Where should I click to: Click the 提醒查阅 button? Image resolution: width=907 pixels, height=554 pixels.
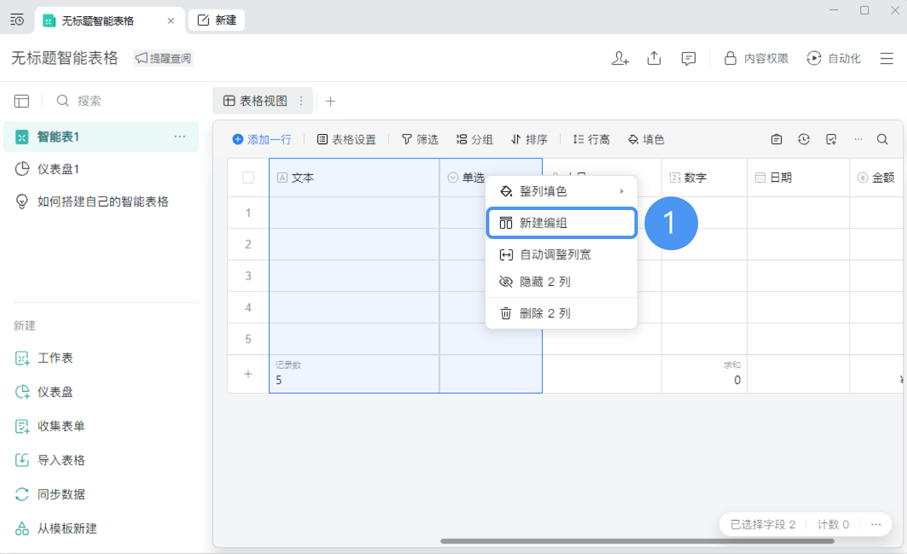click(163, 58)
